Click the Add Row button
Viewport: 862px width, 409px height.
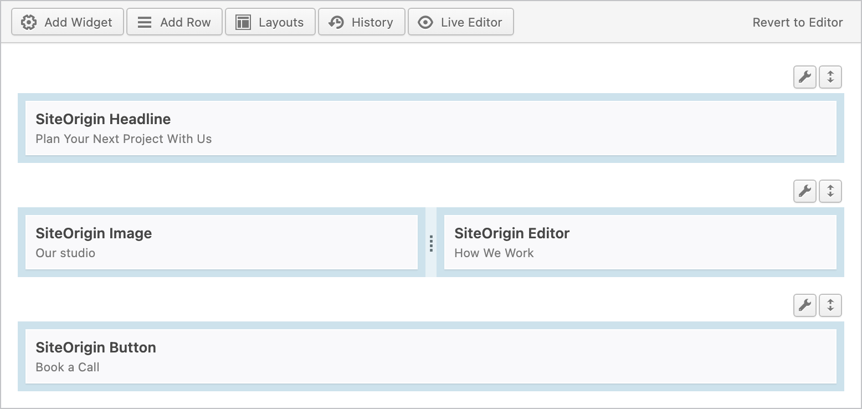(175, 22)
